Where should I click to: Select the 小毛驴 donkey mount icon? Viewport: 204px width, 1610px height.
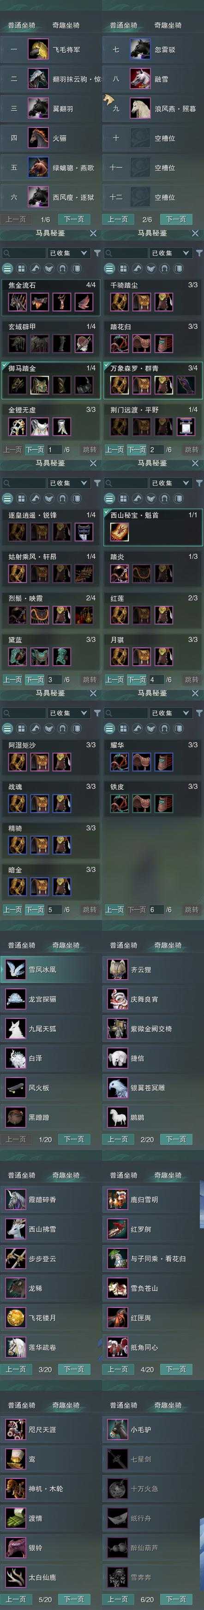coord(117,1429)
